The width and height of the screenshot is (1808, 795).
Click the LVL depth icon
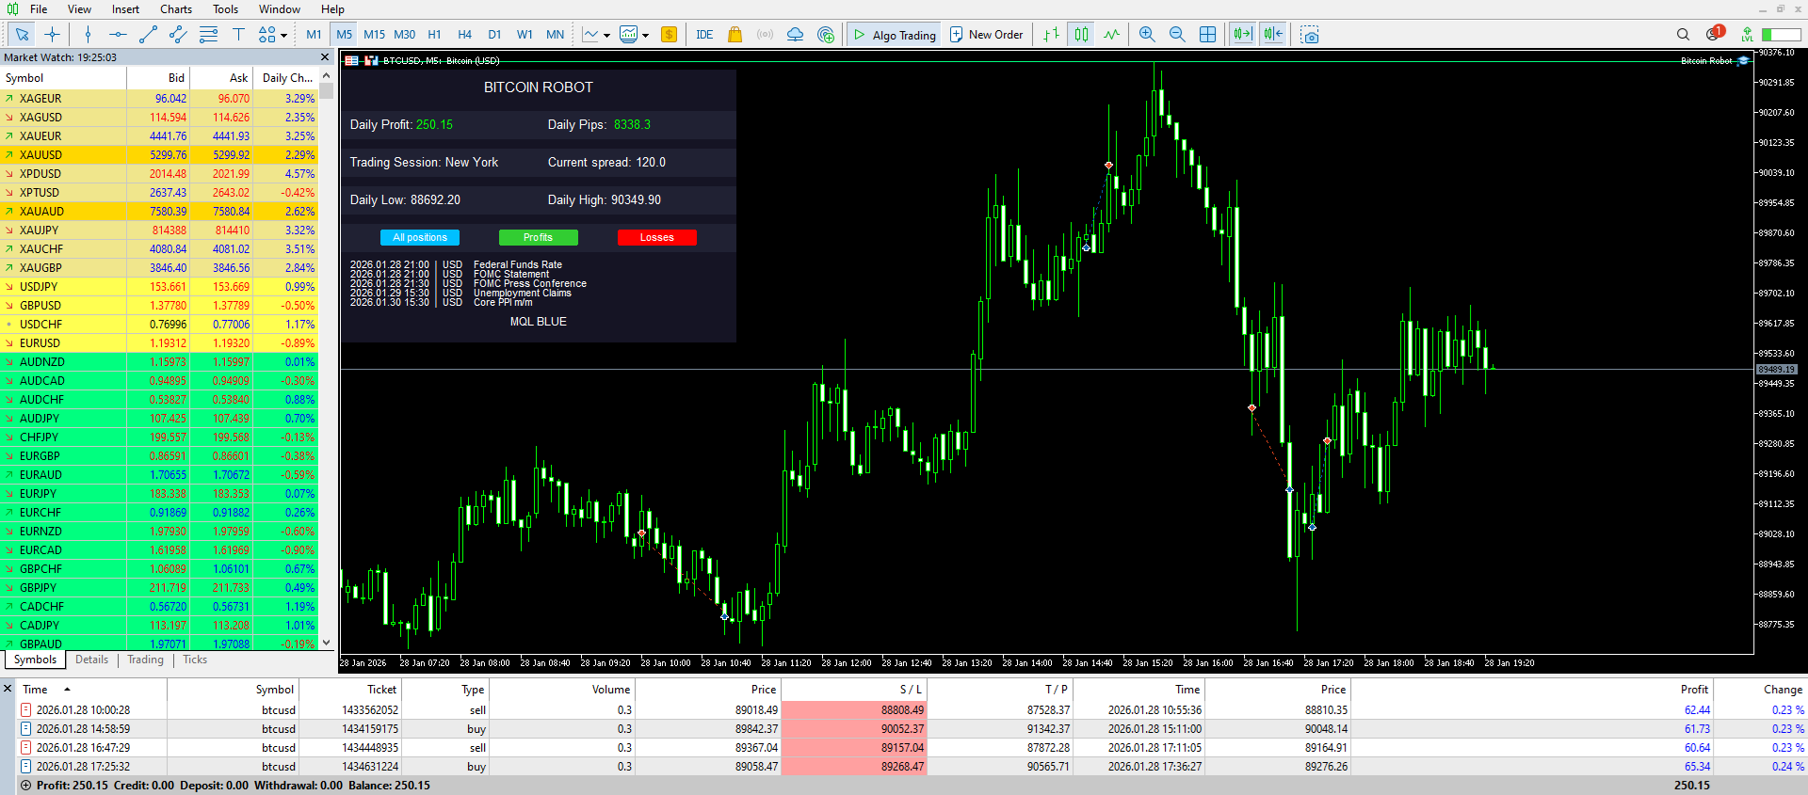pos(1748,35)
